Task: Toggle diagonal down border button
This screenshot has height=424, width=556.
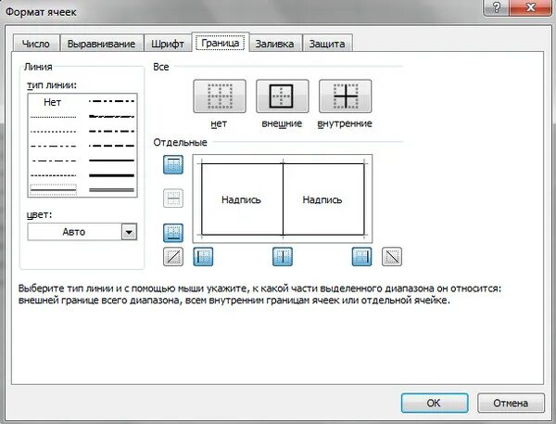Action: pyautogui.click(x=392, y=256)
